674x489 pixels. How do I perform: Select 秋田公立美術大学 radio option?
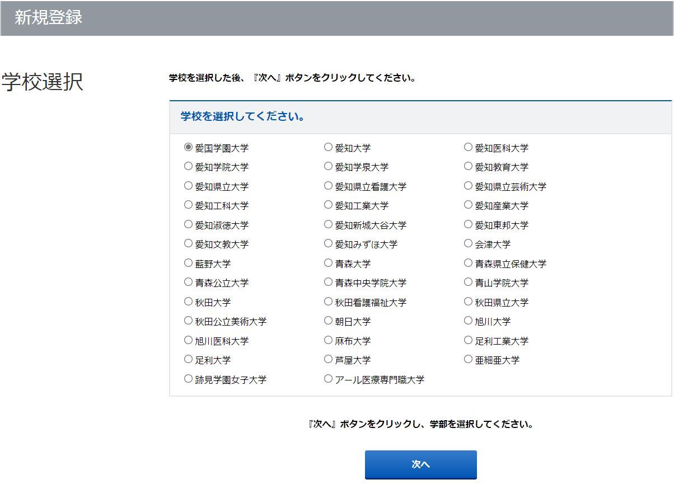pos(188,321)
